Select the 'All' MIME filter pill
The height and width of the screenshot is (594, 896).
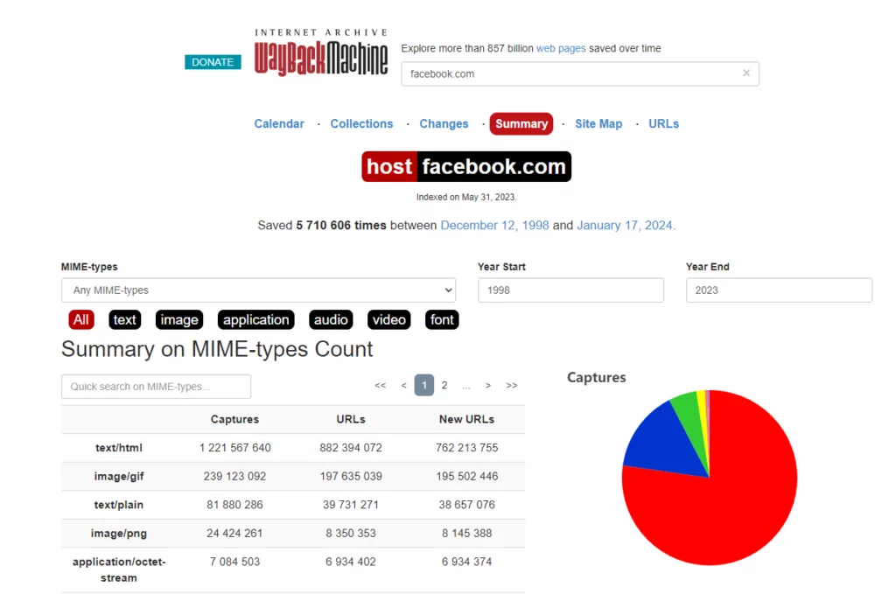[81, 320]
